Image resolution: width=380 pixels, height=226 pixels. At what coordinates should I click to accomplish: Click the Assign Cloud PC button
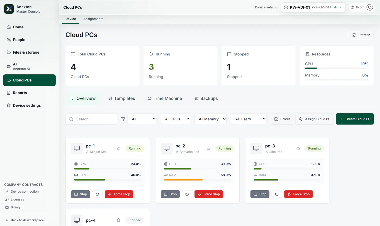point(315,119)
